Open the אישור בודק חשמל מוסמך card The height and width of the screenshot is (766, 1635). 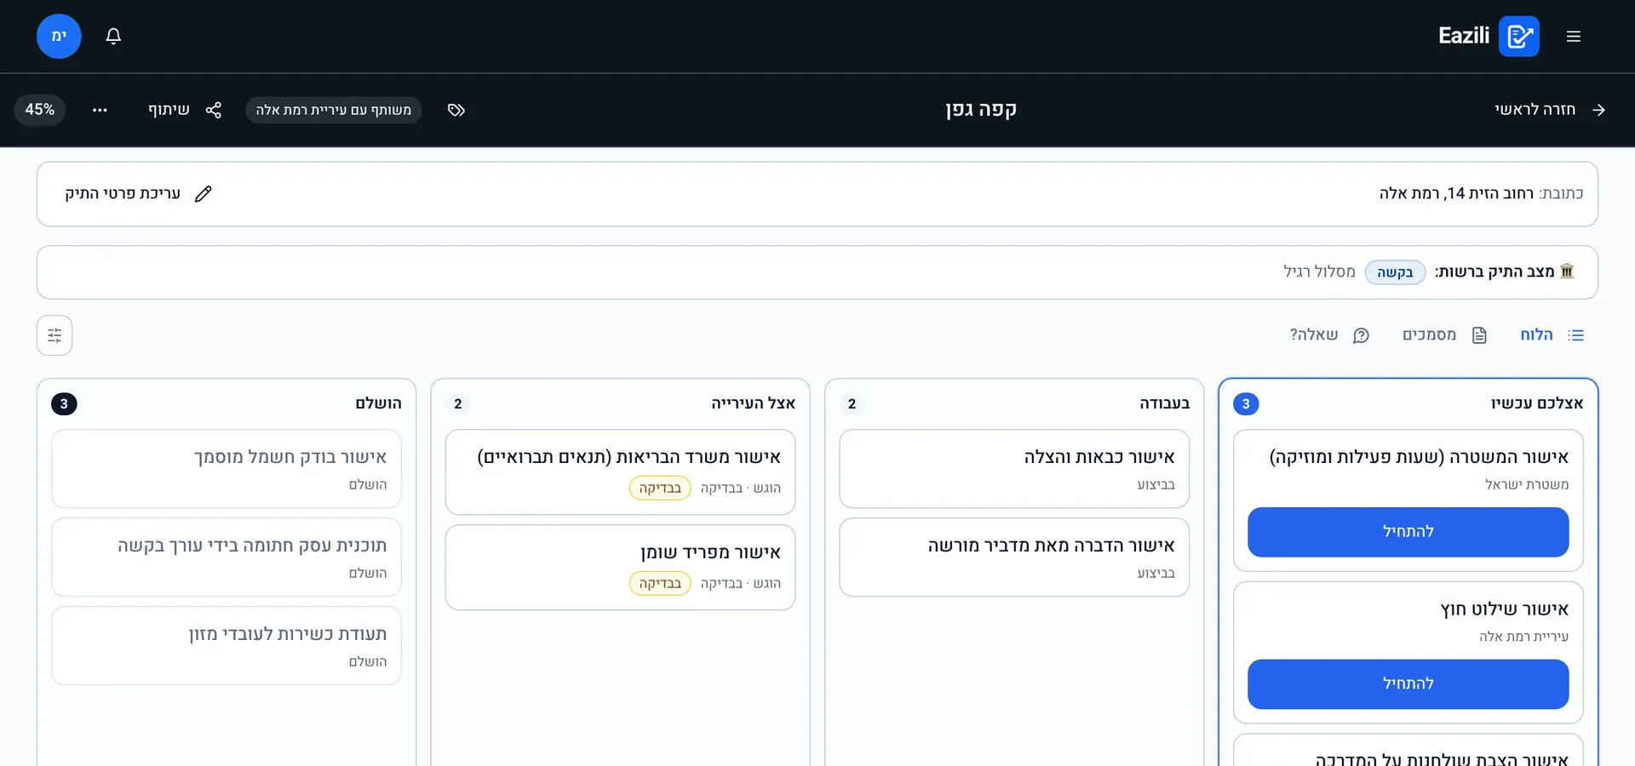[227, 469]
